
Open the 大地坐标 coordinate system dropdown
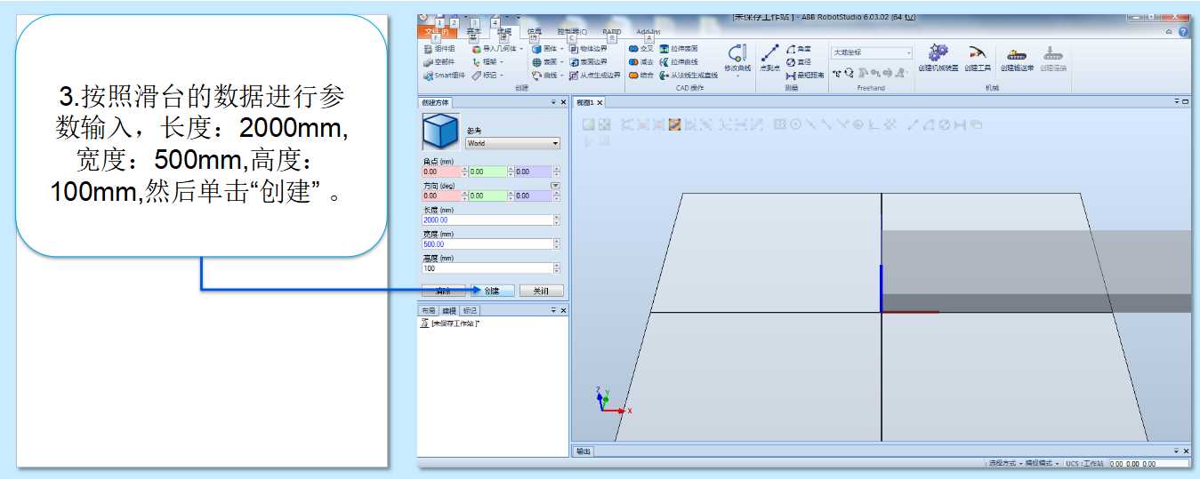point(872,53)
